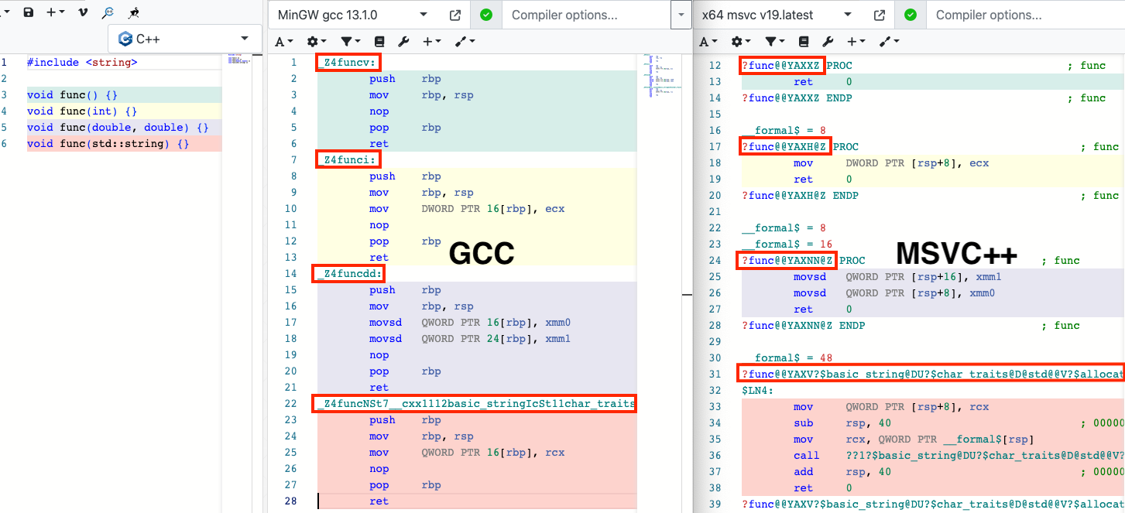Open the editor pane's add-new plus dropdown
This screenshot has height=513, width=1125.
point(56,12)
